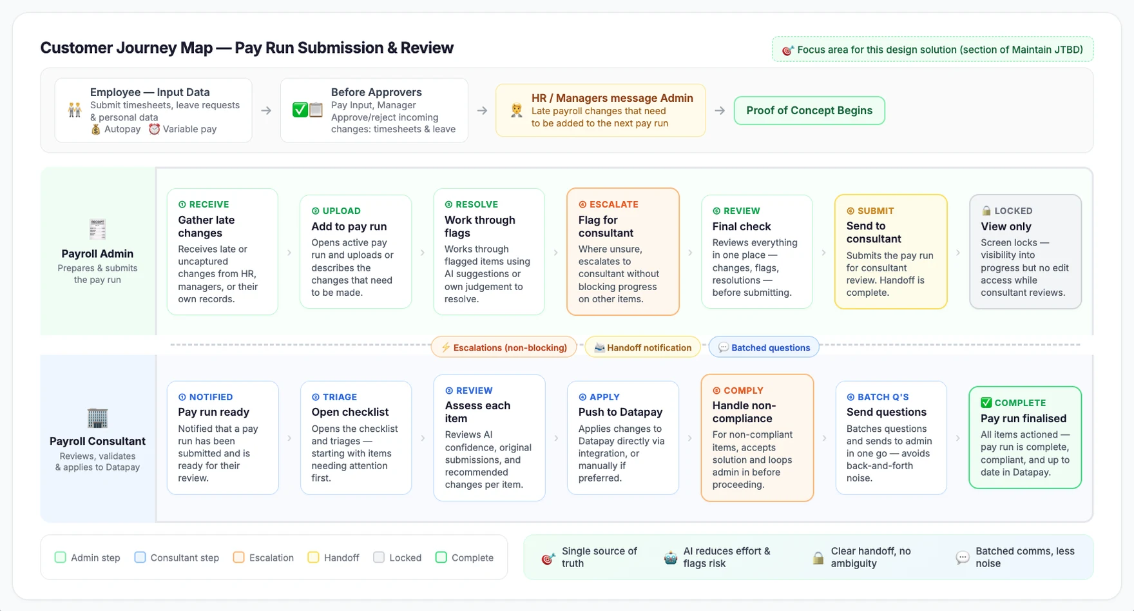1134x611 pixels.
Task: Click the green check icon on COMPLETE card
Action: [986, 403]
